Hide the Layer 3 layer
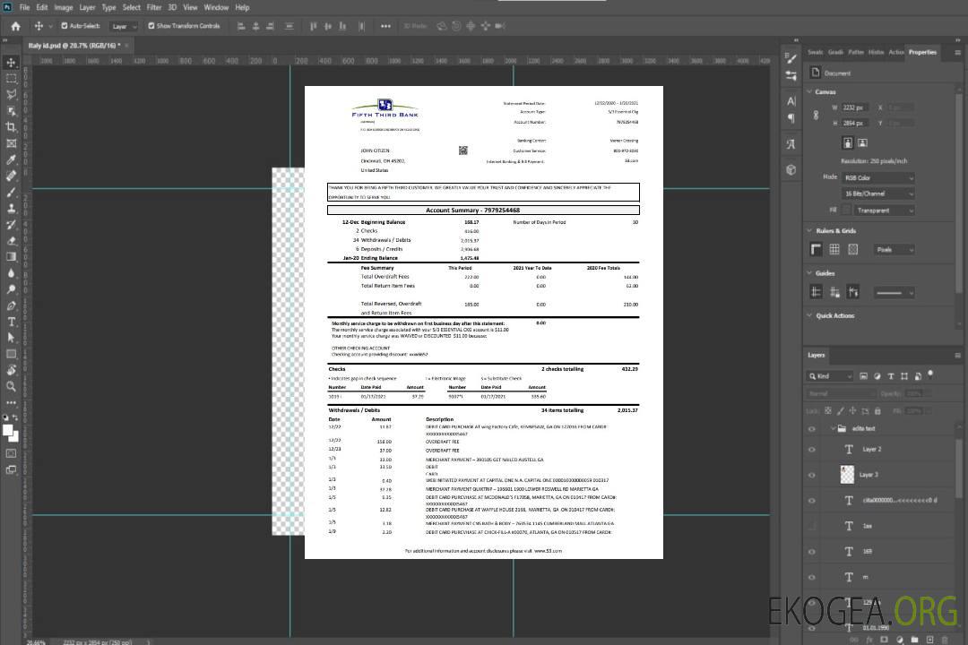The width and height of the screenshot is (968, 645). click(812, 476)
